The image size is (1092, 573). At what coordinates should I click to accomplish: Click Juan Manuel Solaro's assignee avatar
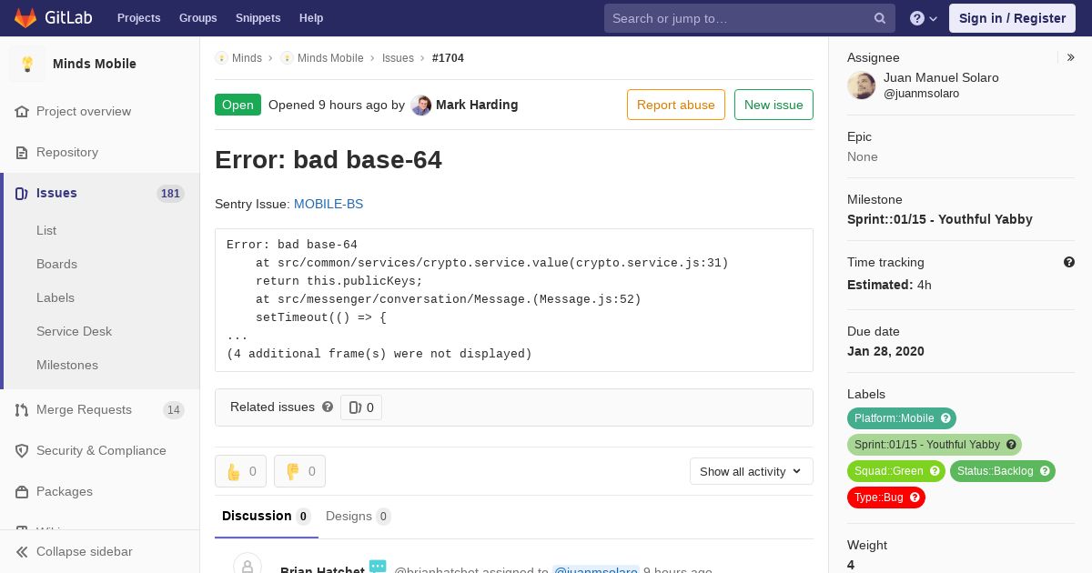coord(861,85)
